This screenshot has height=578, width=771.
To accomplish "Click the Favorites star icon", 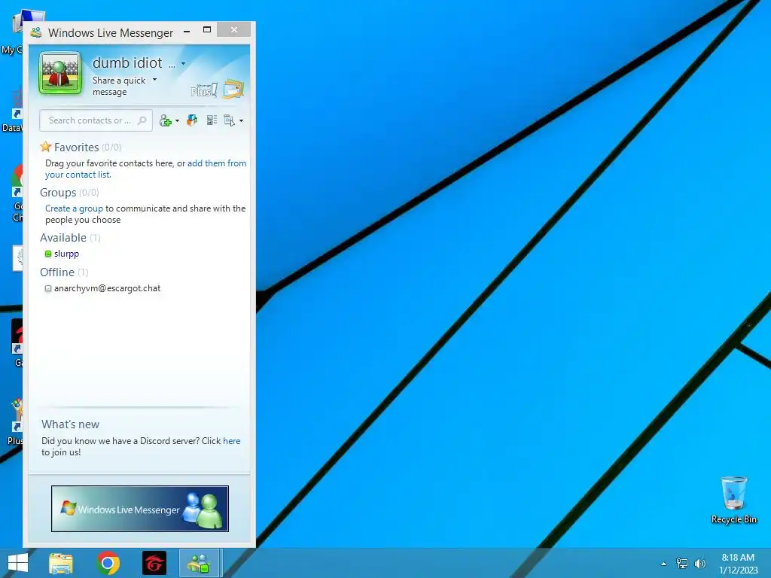I will (46, 147).
